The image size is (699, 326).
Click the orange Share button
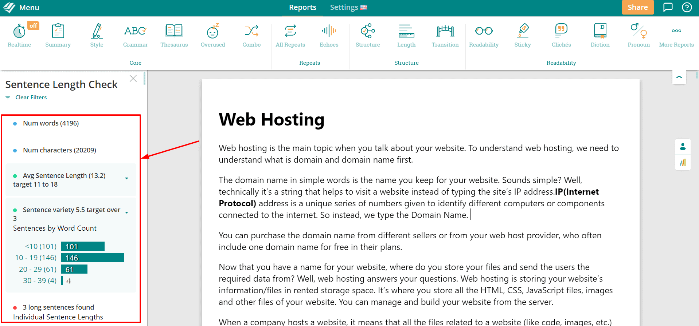[637, 7]
